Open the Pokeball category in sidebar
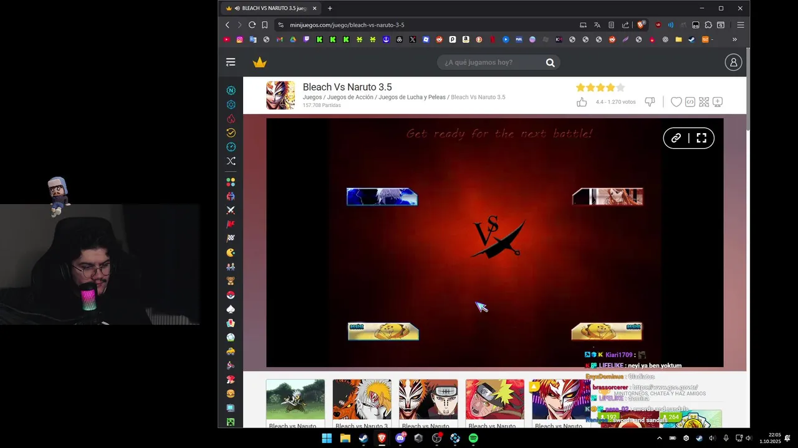Viewport: 798px width, 448px height. 231,295
